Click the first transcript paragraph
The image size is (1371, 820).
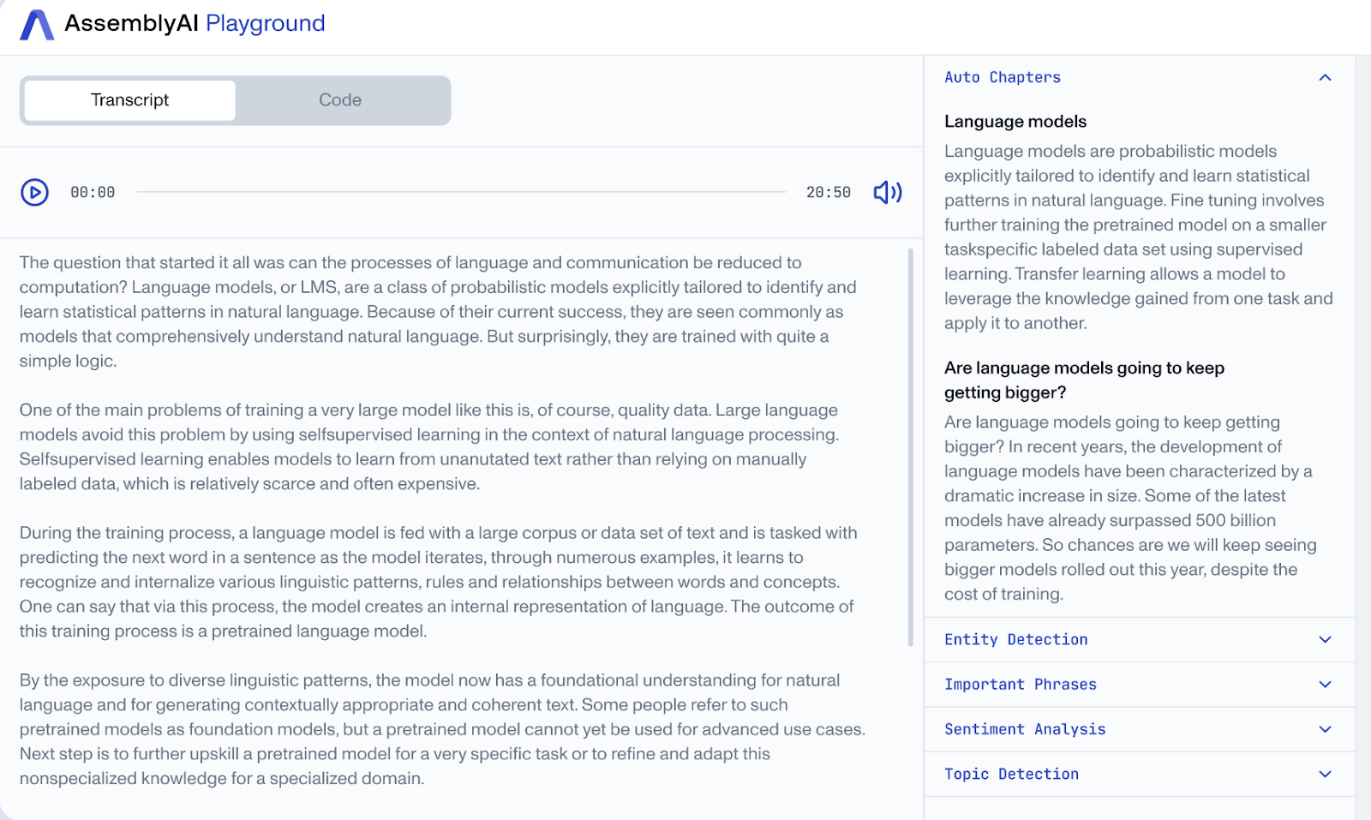pyautogui.click(x=437, y=312)
